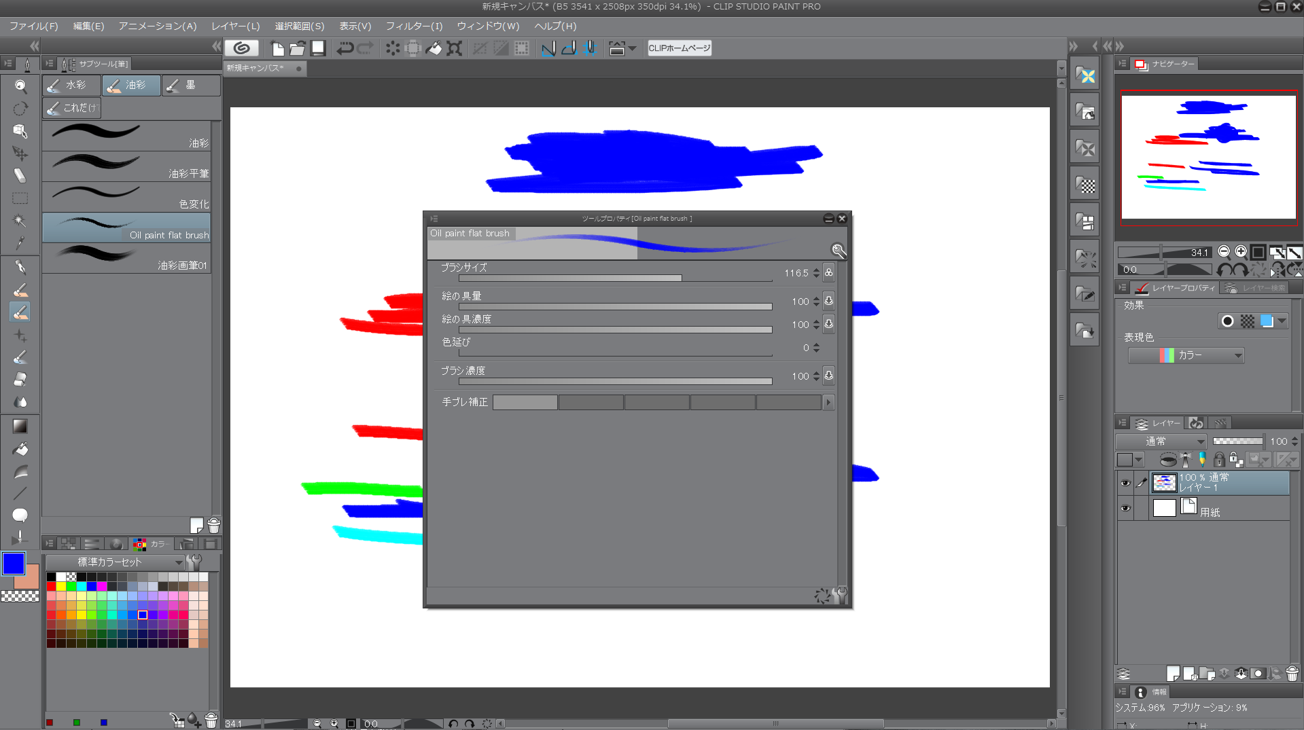Select the Eyedropper tool
Image resolution: width=1304 pixels, height=730 pixels.
tap(20, 243)
